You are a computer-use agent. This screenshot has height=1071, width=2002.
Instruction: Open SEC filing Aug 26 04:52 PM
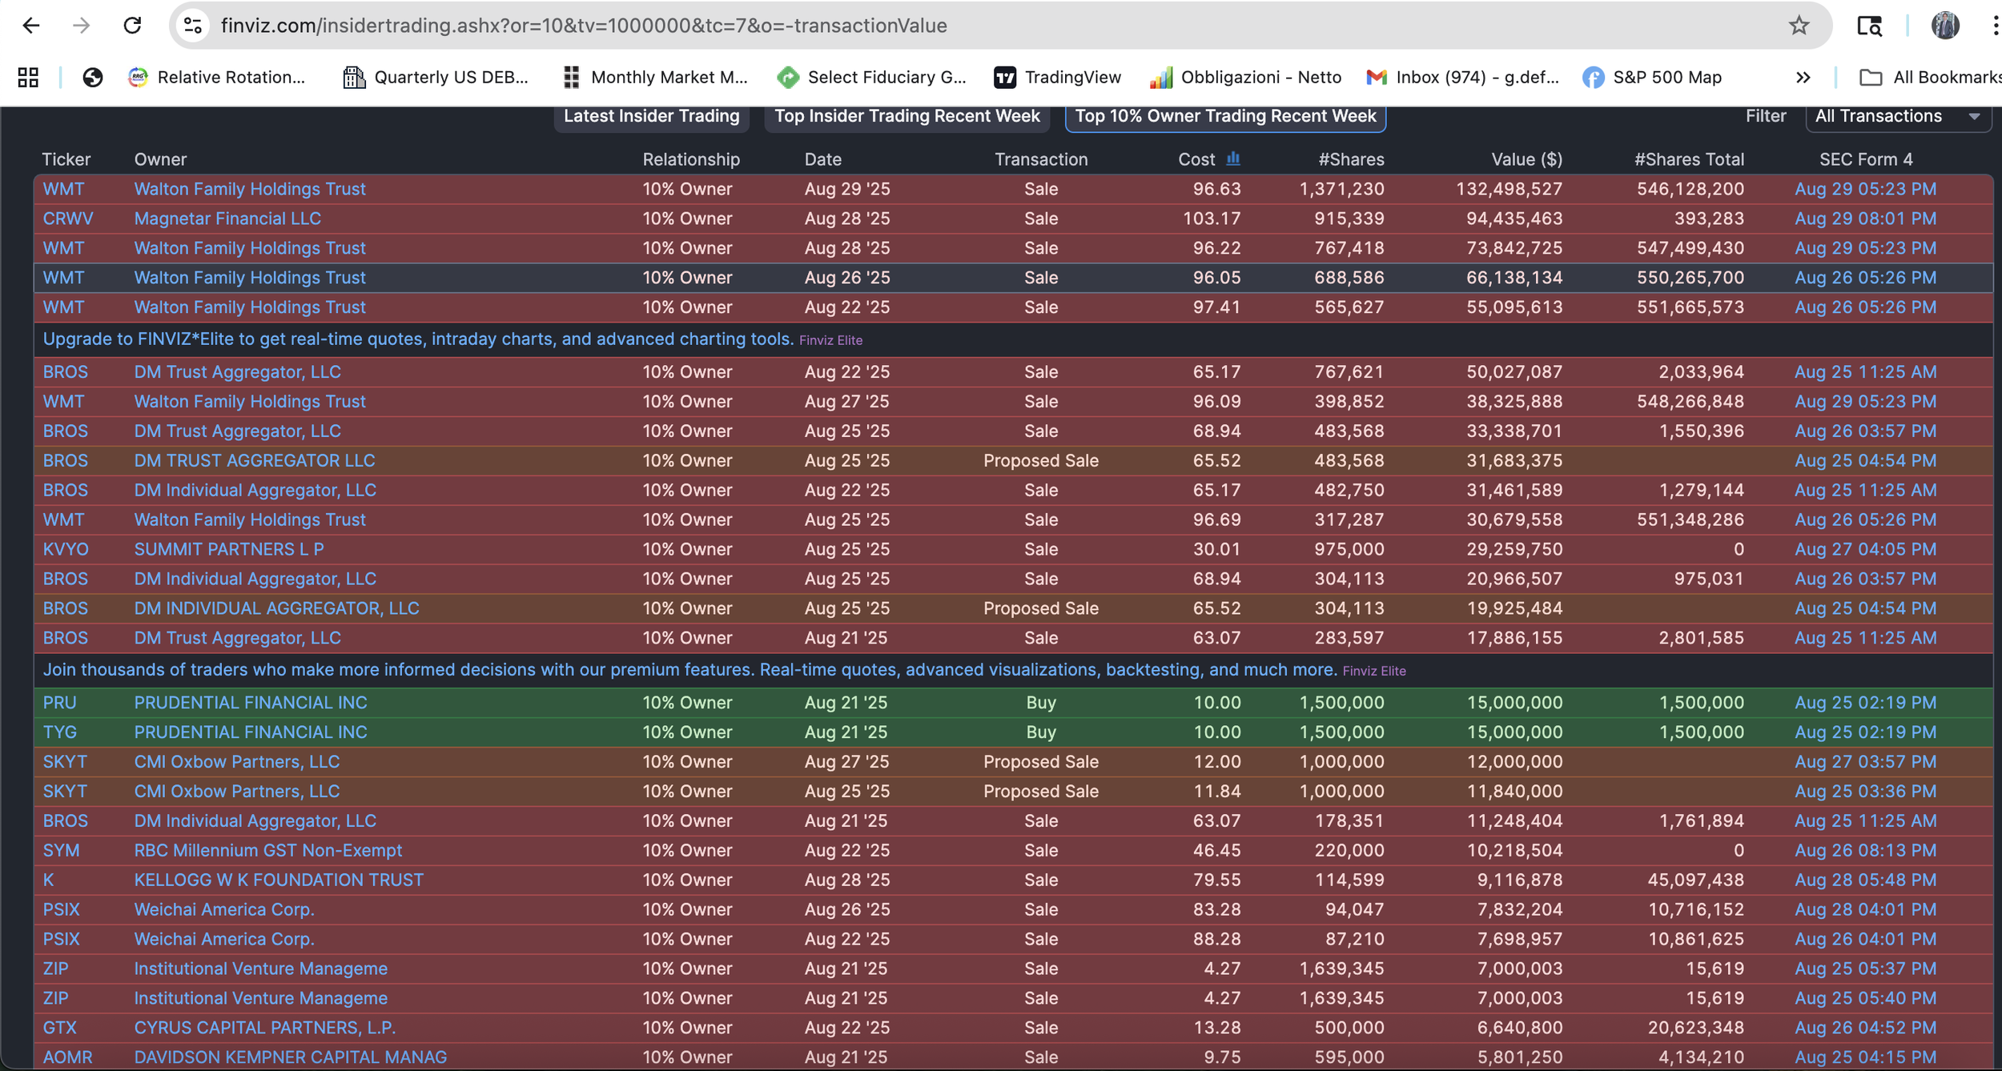pos(1865,1027)
